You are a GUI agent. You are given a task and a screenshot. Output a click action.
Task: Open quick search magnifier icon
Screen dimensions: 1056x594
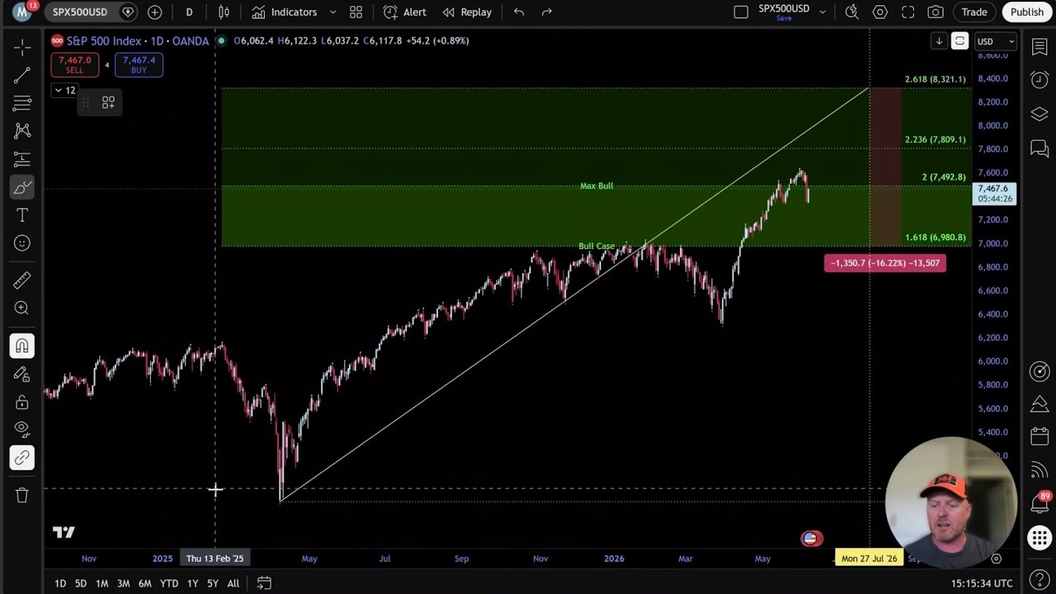tap(852, 12)
